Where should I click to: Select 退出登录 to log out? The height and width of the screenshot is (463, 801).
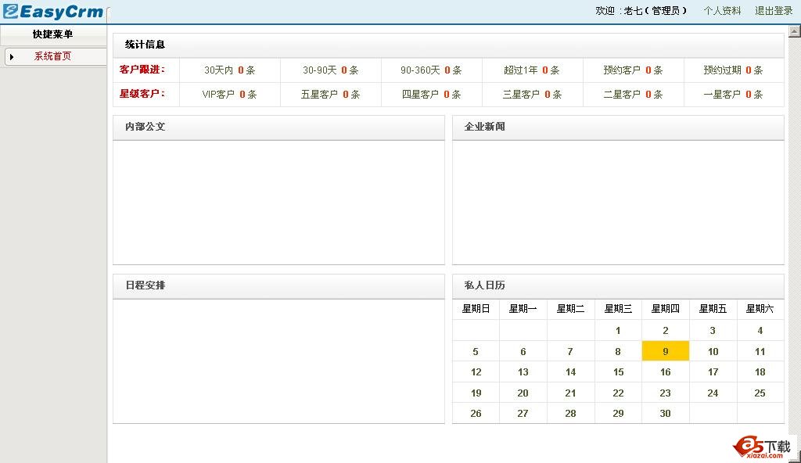[773, 11]
